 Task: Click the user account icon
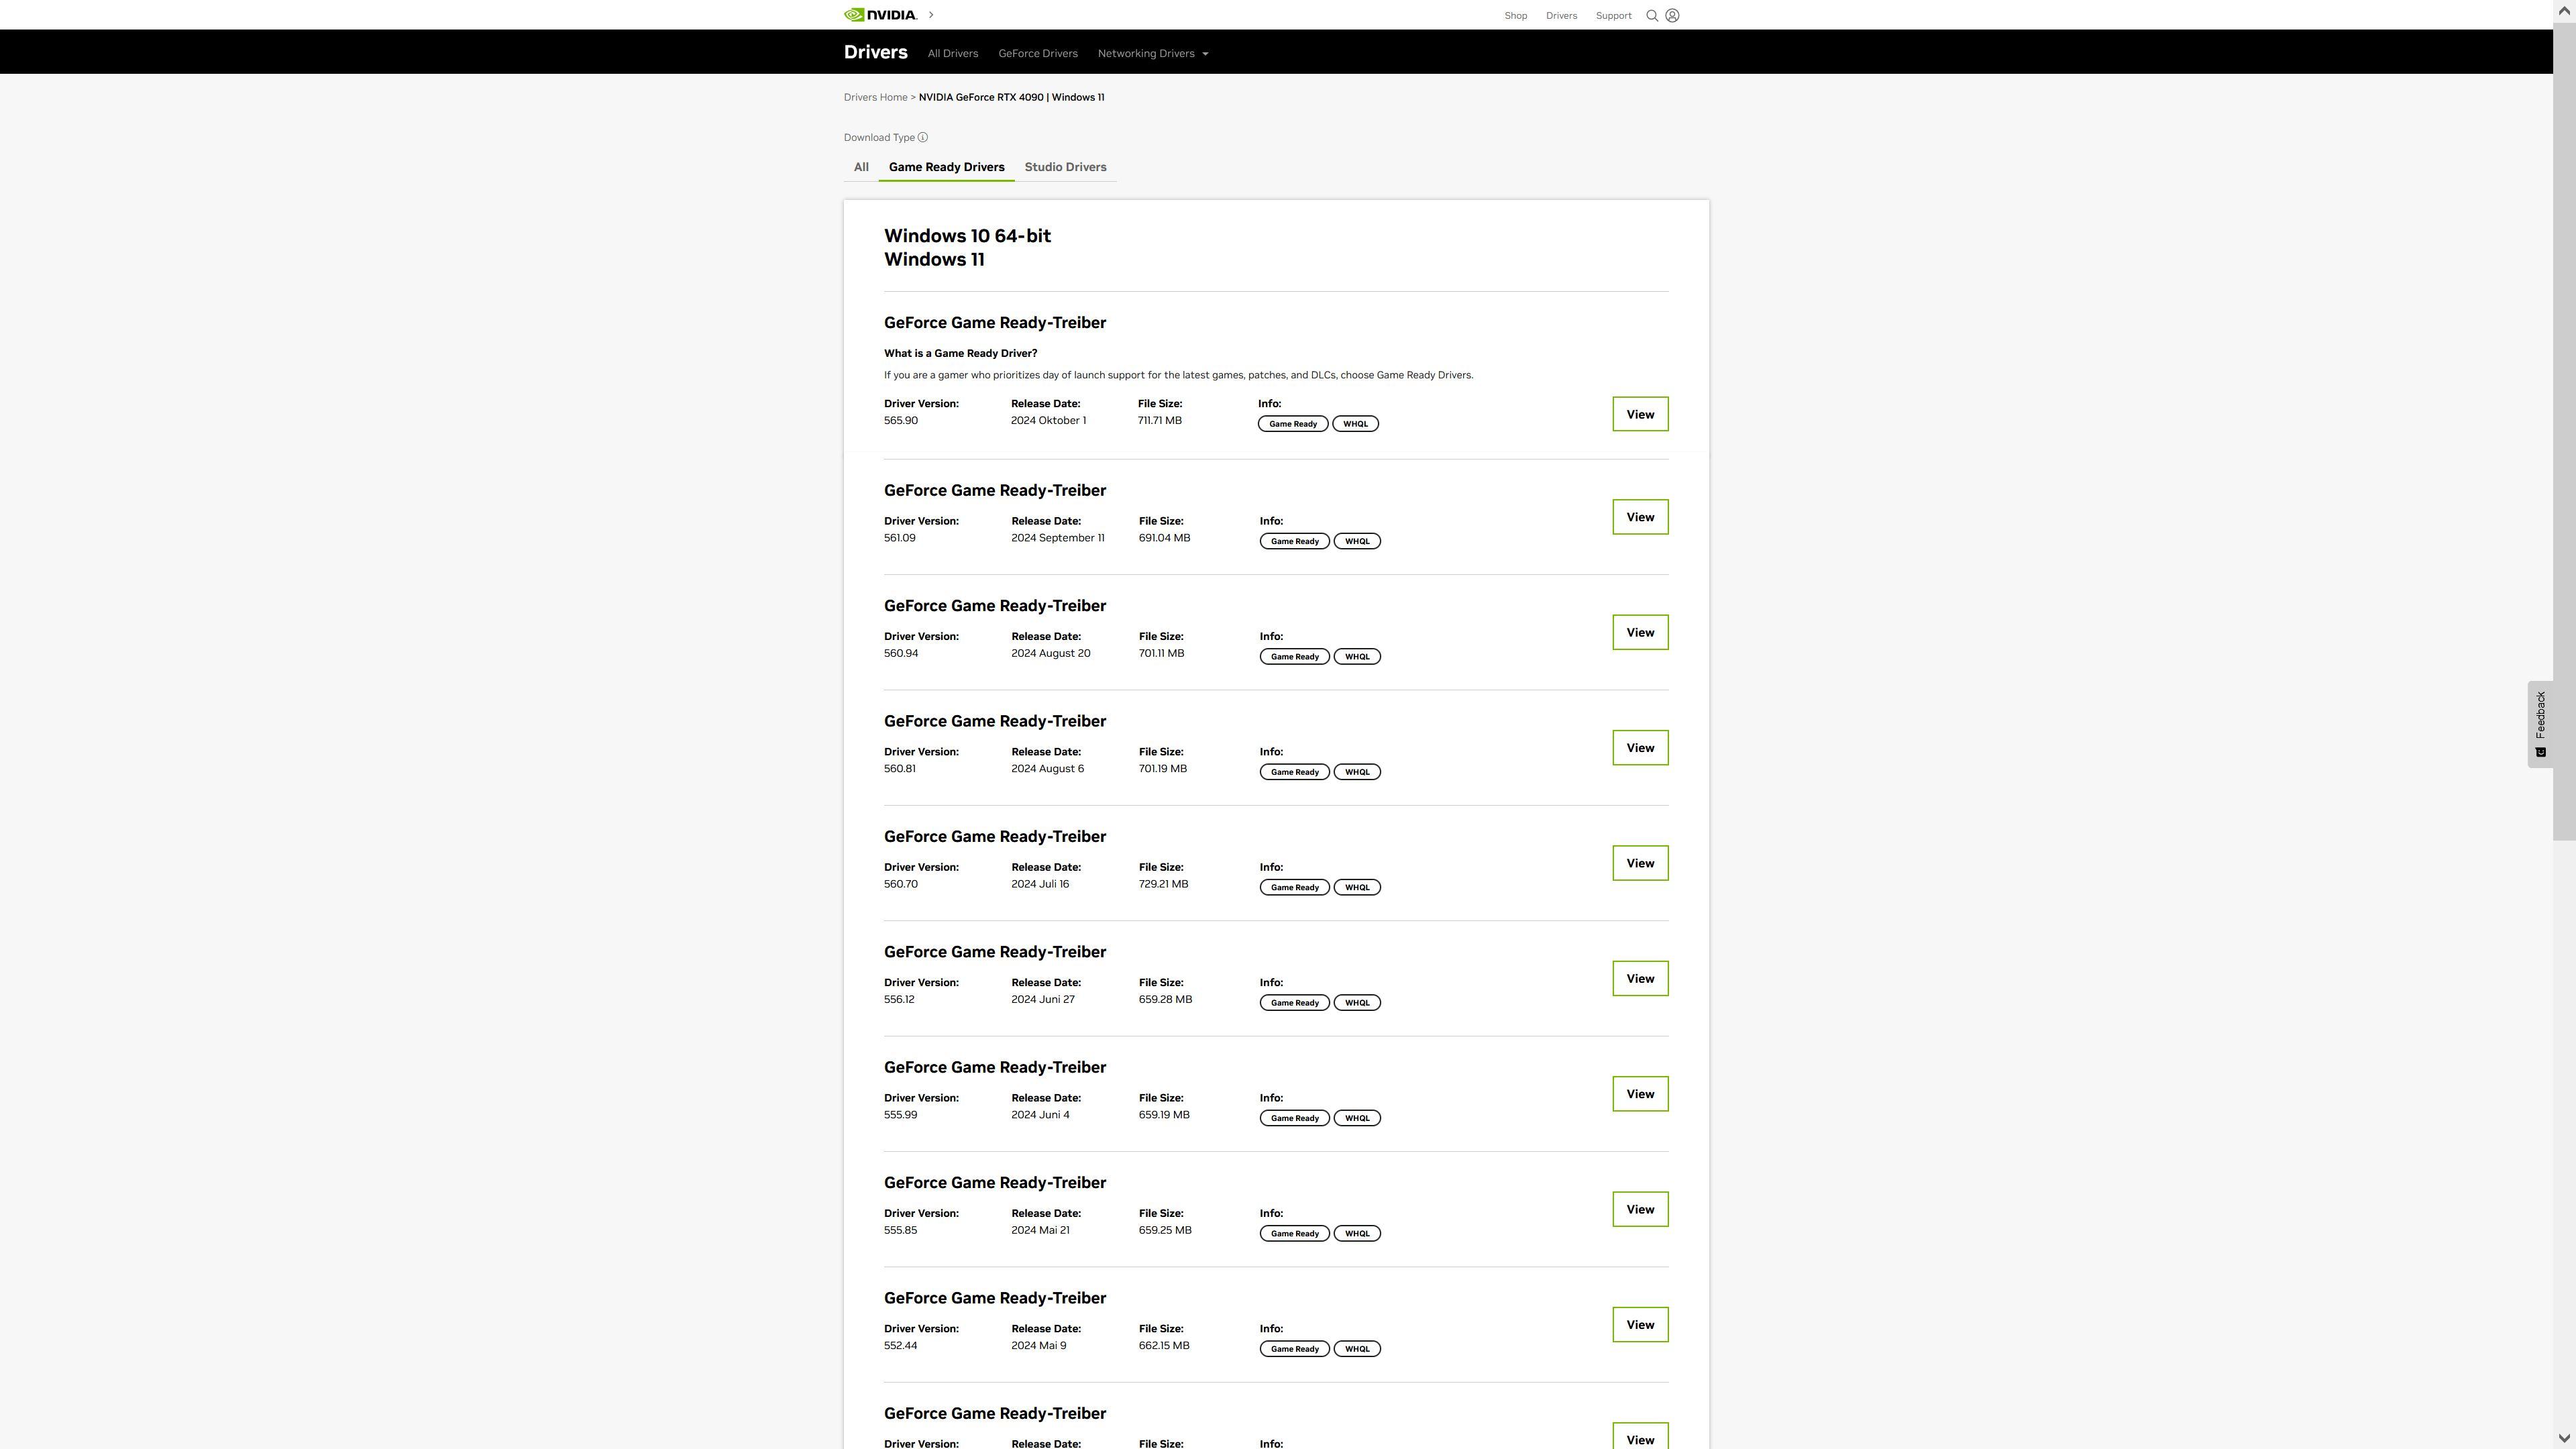[1672, 16]
